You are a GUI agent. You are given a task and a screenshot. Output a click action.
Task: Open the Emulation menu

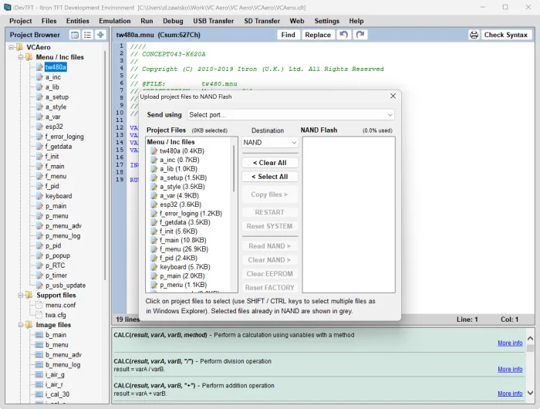pyautogui.click(x=115, y=21)
